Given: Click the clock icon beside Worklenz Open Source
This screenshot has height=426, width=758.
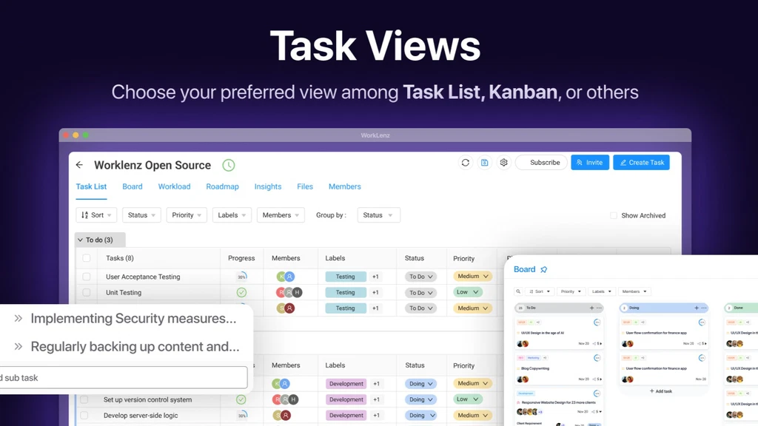Looking at the screenshot, I should click(x=228, y=165).
